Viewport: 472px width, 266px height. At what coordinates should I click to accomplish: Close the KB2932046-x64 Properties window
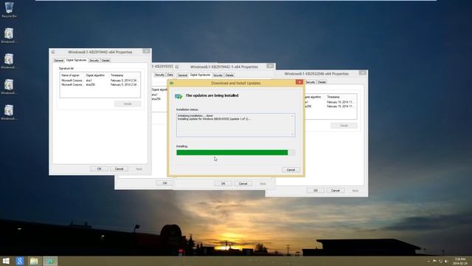tap(363, 73)
